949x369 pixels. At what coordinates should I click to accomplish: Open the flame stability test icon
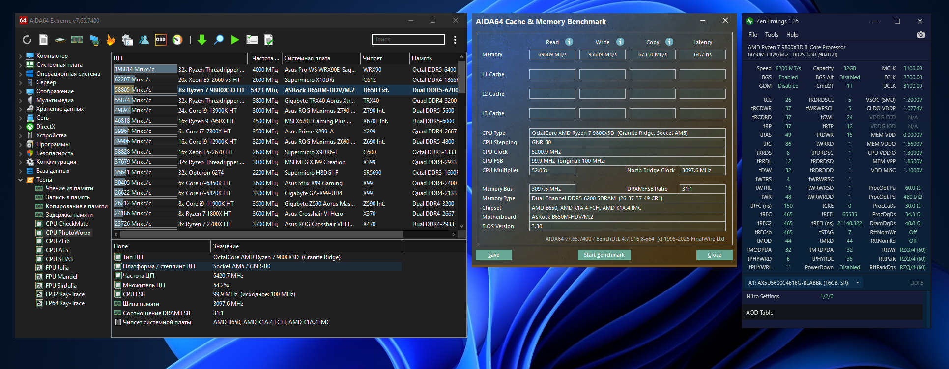pyautogui.click(x=111, y=40)
